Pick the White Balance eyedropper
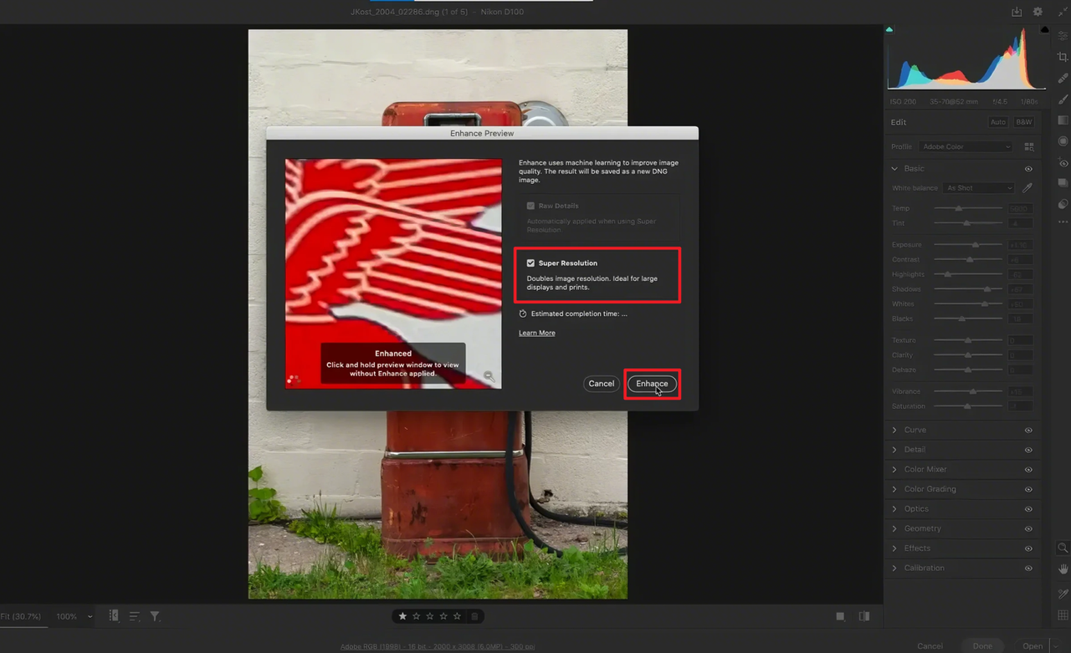This screenshot has height=653, width=1071. [1027, 187]
